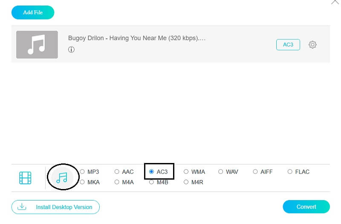Open the video format tab icon
The image size is (341, 224).
point(26,177)
